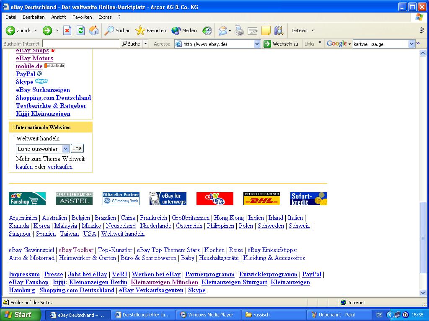This screenshot has width=429, height=321.
Task: Click the script error warning icon in status bar
Action: (x=5, y=302)
